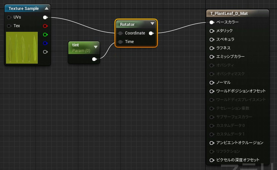Click the Rotator Time input pin
Viewport: 277px width, 170px height.
tap(120, 42)
